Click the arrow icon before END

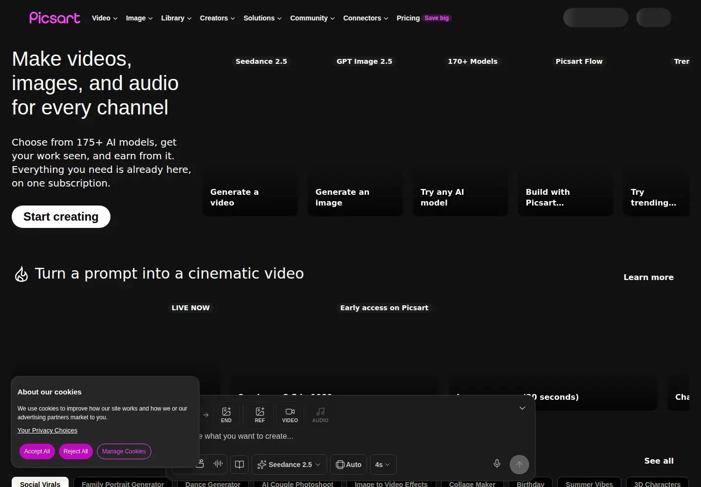coord(206,415)
